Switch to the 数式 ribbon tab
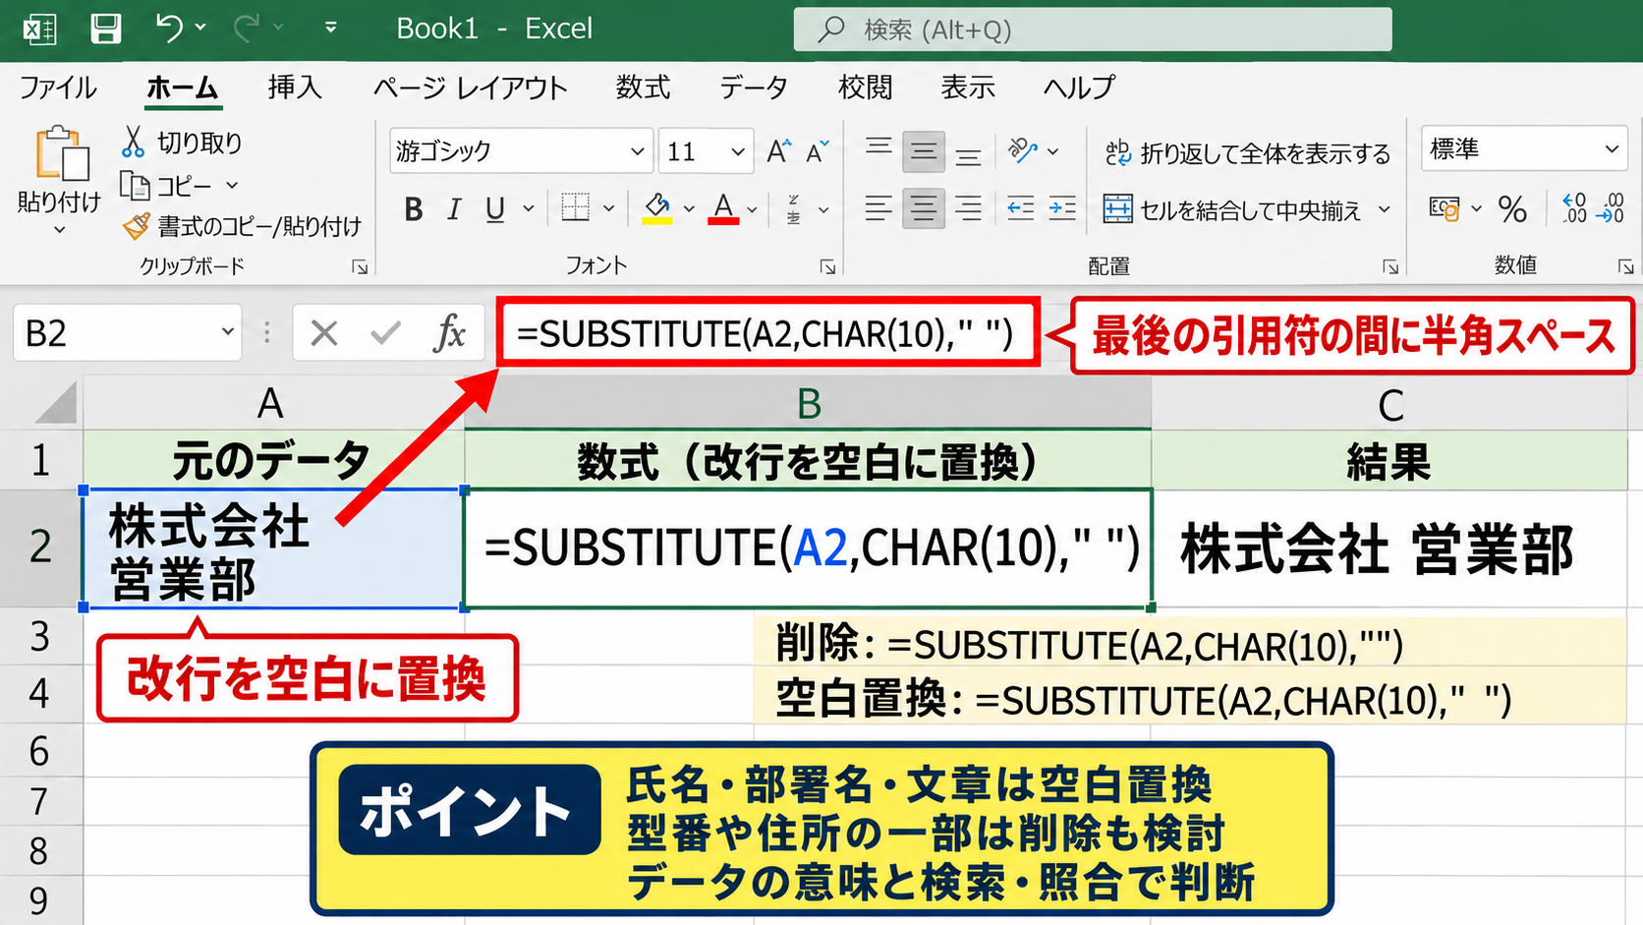 (x=643, y=87)
